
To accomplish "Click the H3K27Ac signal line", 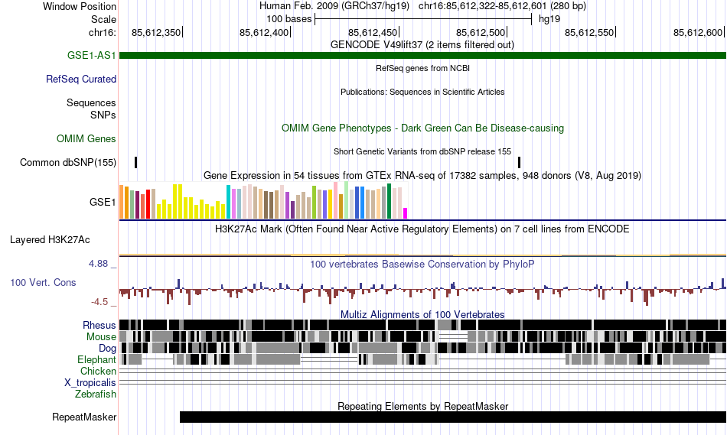I will point(423,255).
